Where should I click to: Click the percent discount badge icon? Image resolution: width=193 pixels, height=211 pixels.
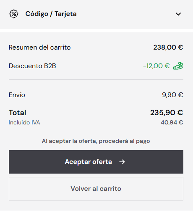click(14, 14)
